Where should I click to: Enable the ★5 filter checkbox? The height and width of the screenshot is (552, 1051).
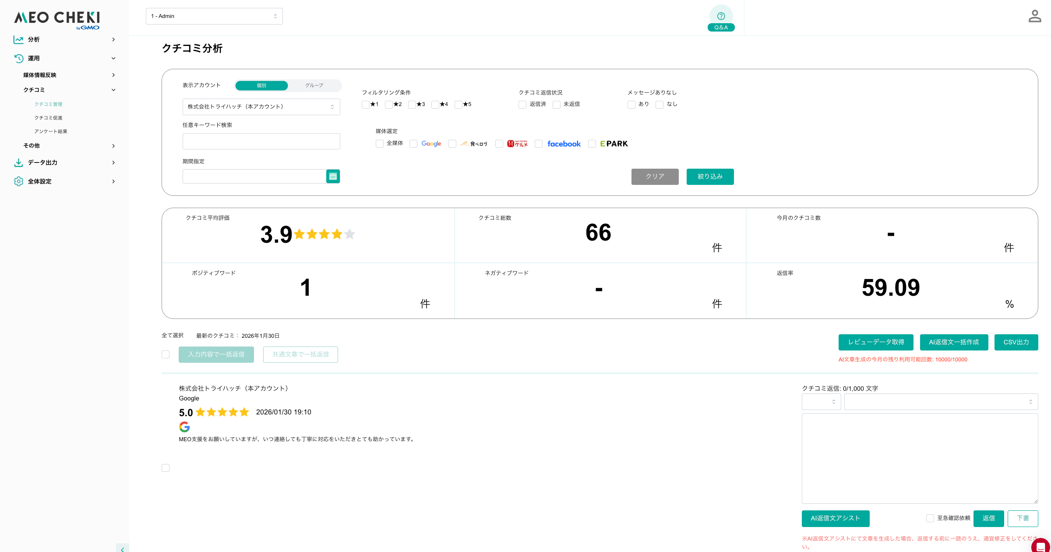click(x=458, y=104)
